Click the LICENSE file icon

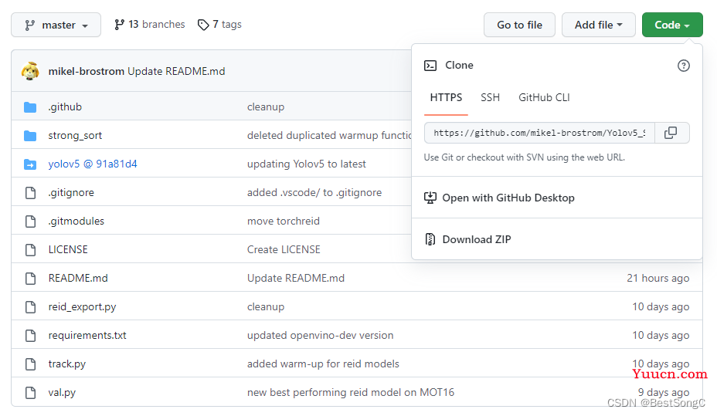(30, 250)
